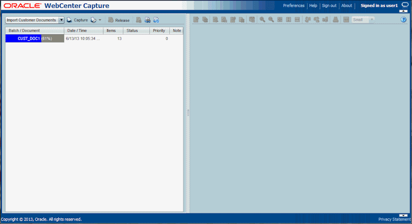The image size is (412, 224).
Task: Click the Release text label
Action: (122, 20)
